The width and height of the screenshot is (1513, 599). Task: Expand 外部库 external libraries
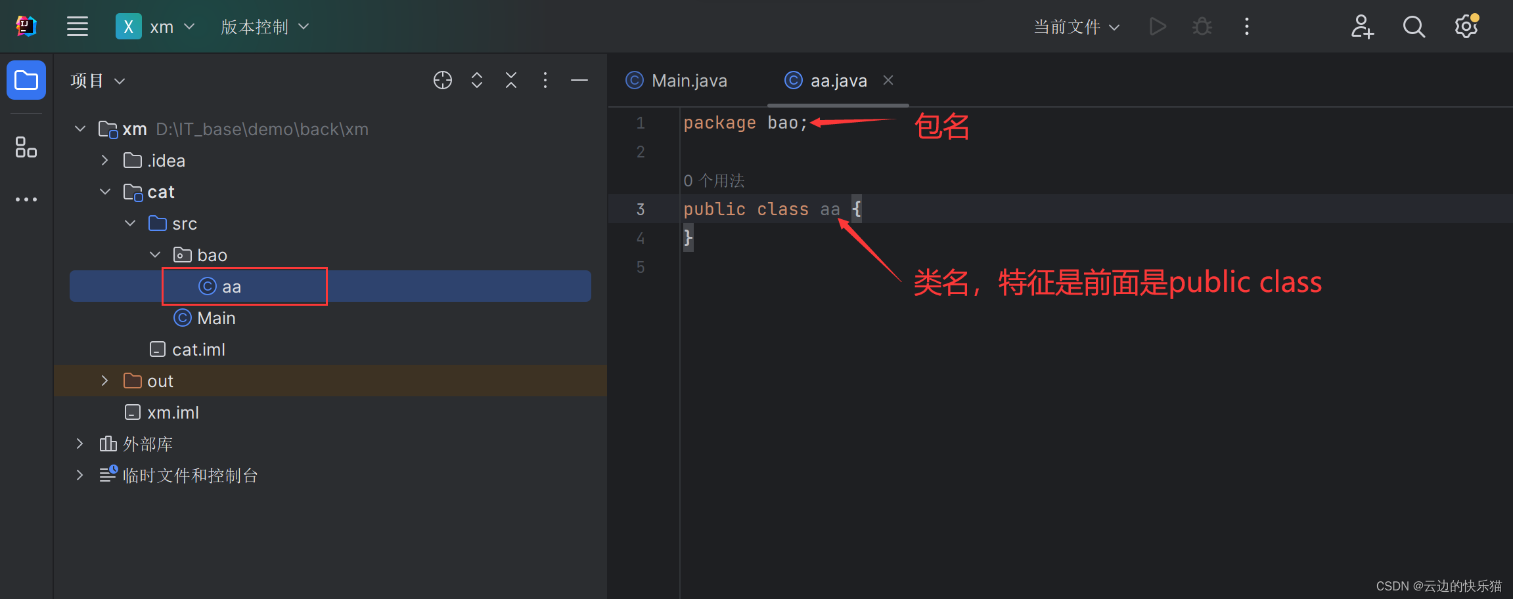coord(80,444)
